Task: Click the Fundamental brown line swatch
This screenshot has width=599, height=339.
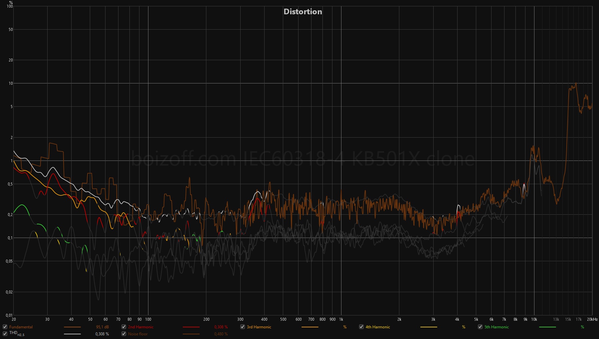Action: (72, 327)
